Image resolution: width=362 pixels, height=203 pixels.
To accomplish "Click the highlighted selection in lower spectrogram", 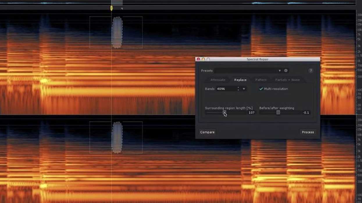I will click(x=117, y=137).
